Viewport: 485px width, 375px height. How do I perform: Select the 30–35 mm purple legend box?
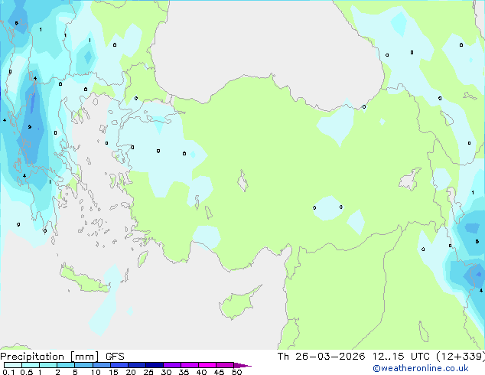click(171, 365)
